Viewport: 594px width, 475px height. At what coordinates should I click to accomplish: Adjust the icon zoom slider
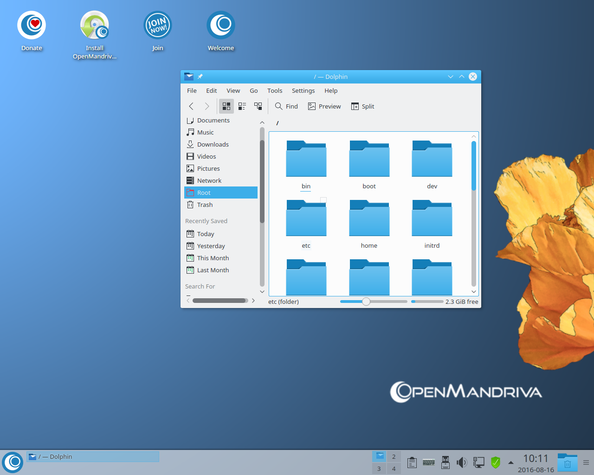[366, 302]
